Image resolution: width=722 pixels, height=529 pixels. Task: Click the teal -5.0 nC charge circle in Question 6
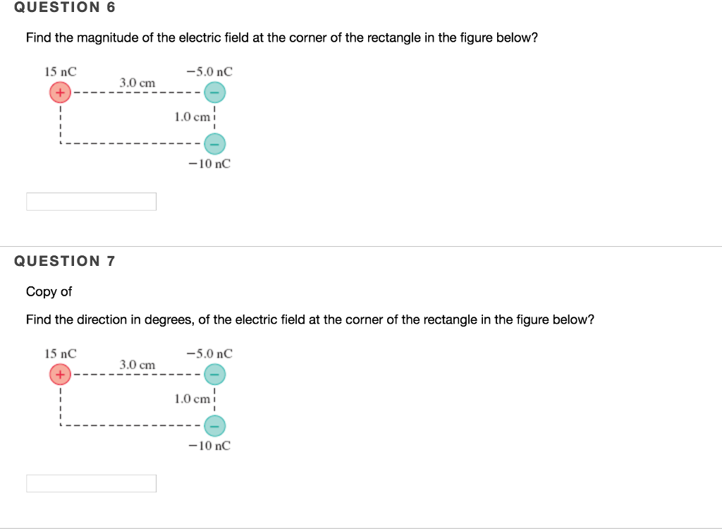tap(215, 92)
